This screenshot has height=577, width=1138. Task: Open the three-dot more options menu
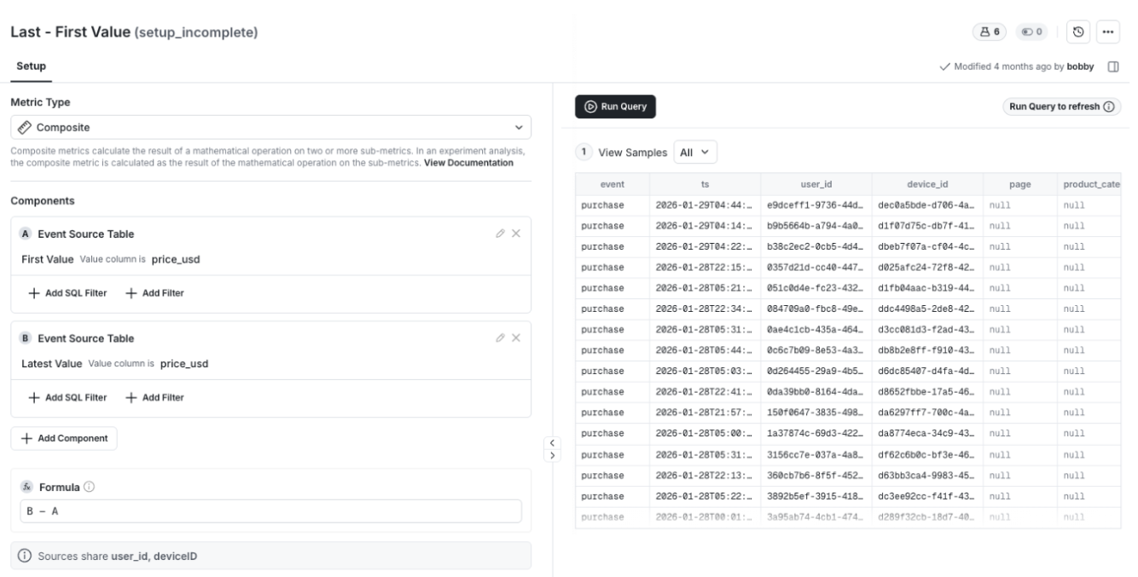click(x=1107, y=32)
